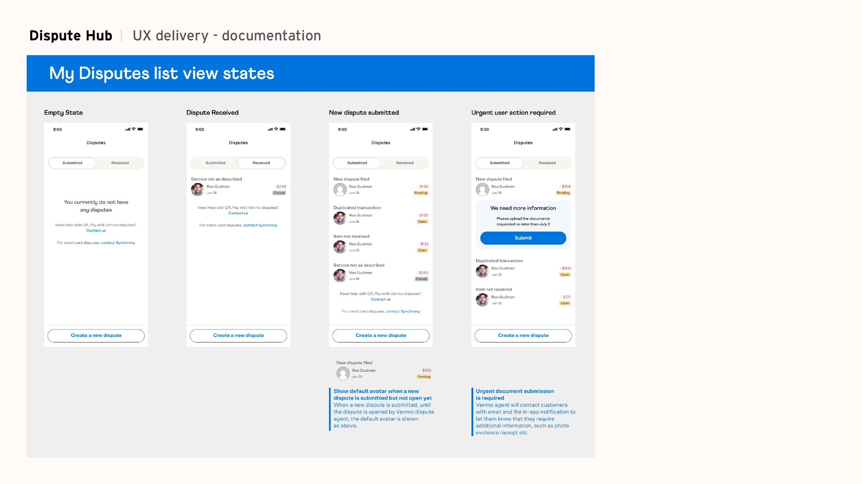This screenshot has height=484, width=862.
Task: Click the avatar beside Duplicated transaction in the New dispute submitted screen
Action: tap(340, 218)
